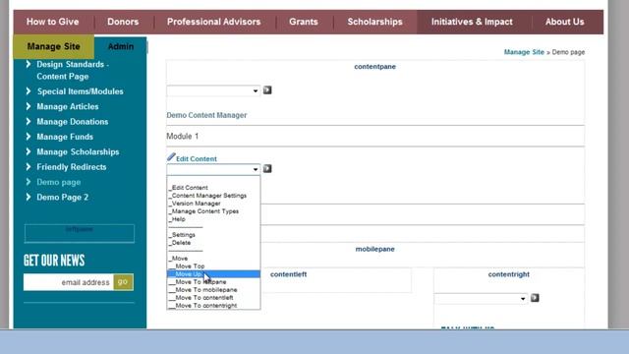Expand Design Standards - Content Page chevron
This screenshot has width=629, height=354.
click(x=29, y=64)
